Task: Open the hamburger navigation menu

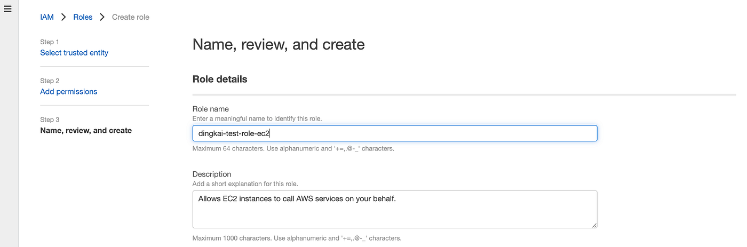Action: point(7,9)
